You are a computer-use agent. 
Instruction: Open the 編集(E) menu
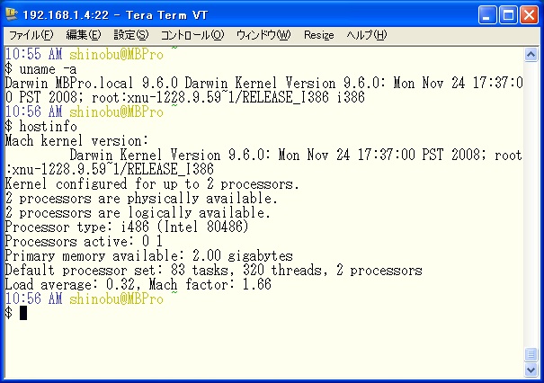click(x=84, y=35)
